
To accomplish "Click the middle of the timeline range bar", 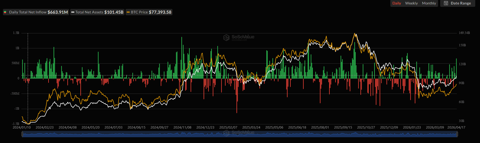I will click(x=239, y=134).
